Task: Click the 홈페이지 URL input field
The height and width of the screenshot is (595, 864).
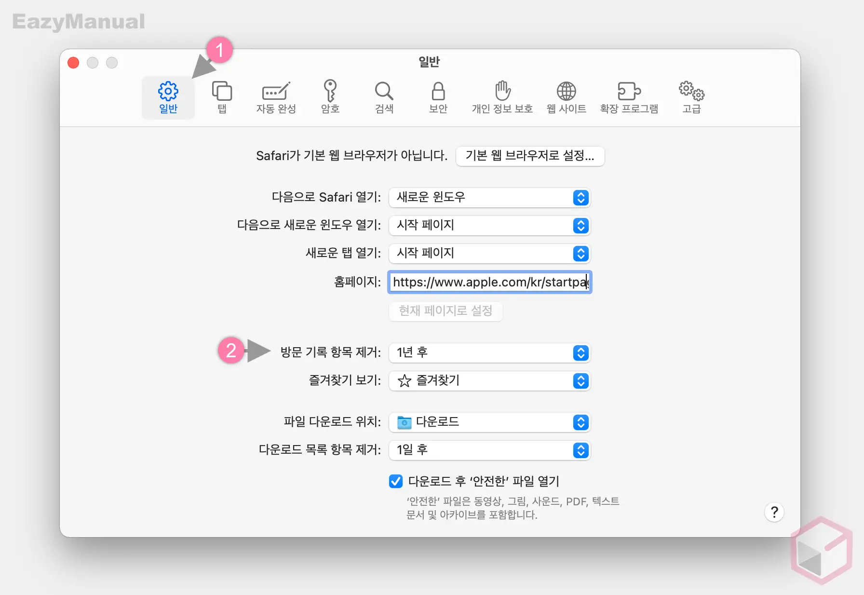Action: 489,282
